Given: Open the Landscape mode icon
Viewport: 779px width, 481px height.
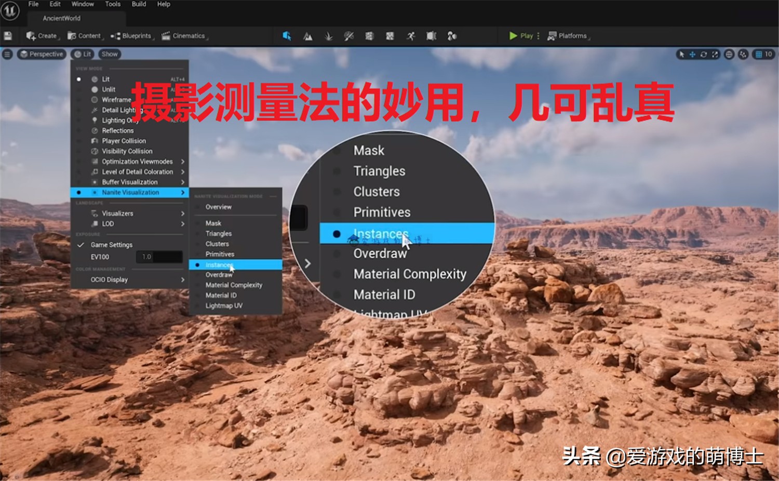Looking at the screenshot, I should click(308, 36).
